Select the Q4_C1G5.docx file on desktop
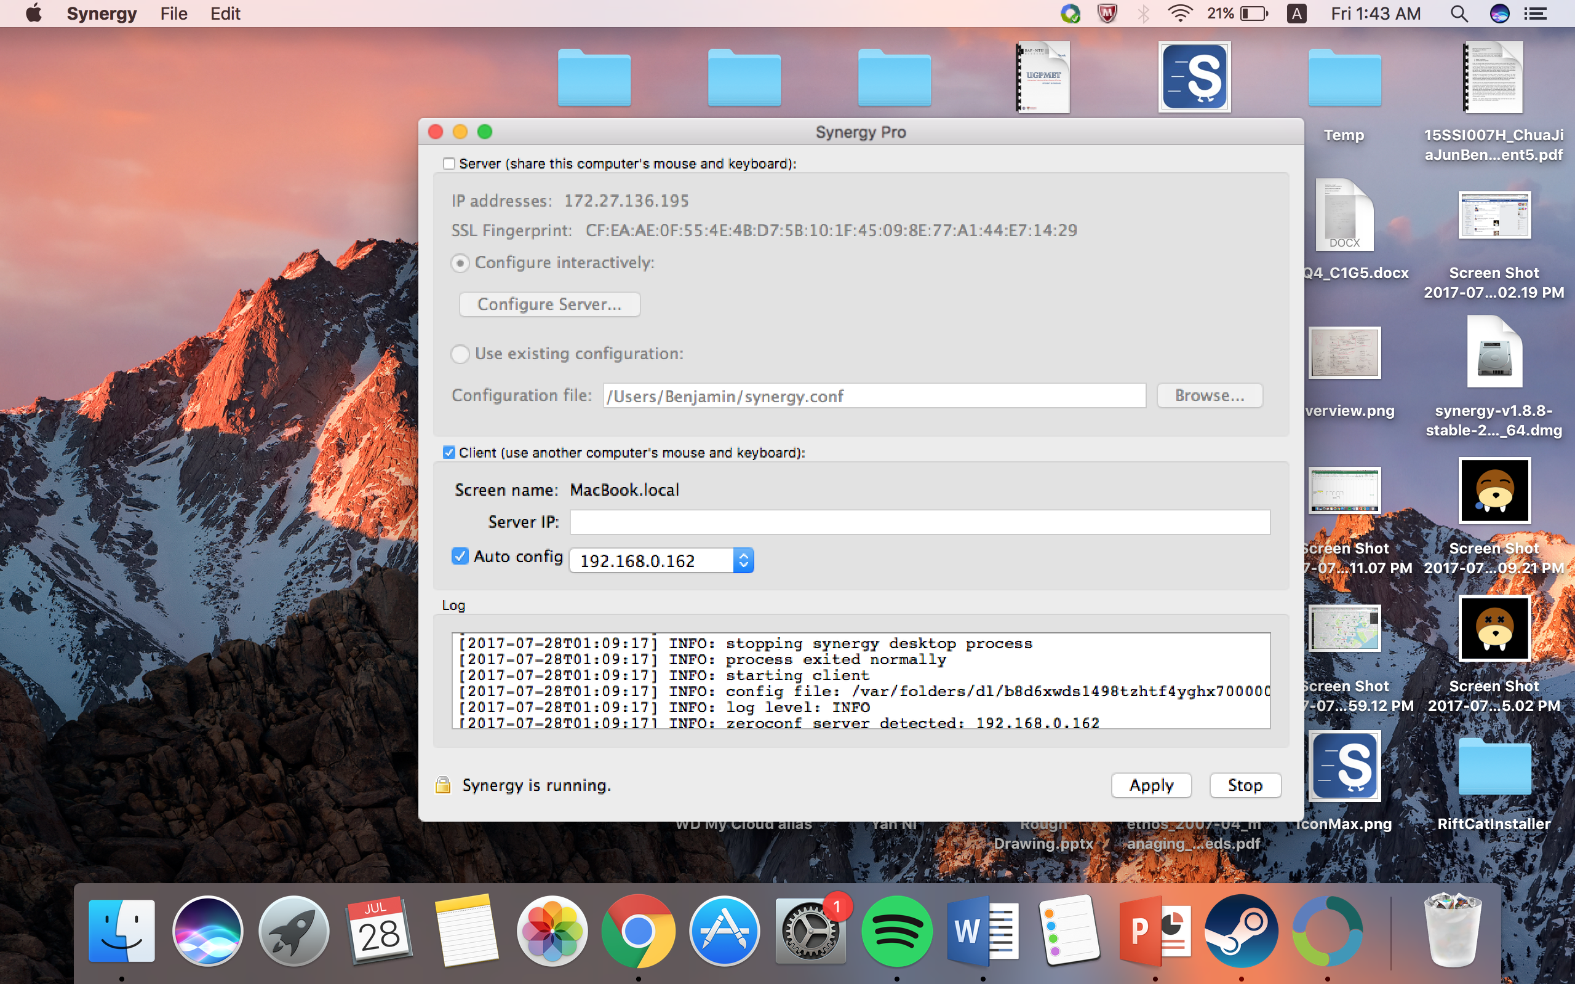The height and width of the screenshot is (984, 1575). [x=1345, y=215]
